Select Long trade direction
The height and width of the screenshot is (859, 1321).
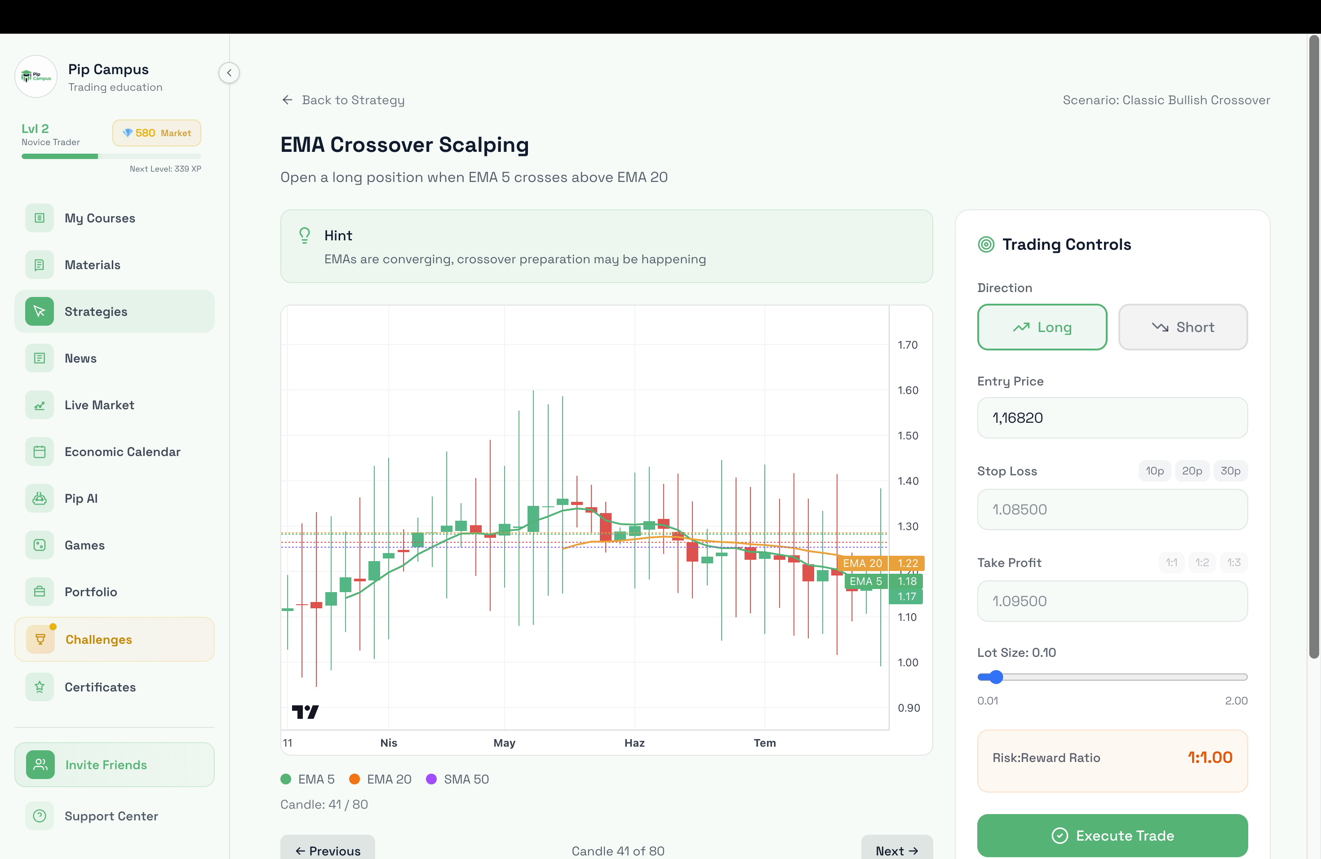1042,328
